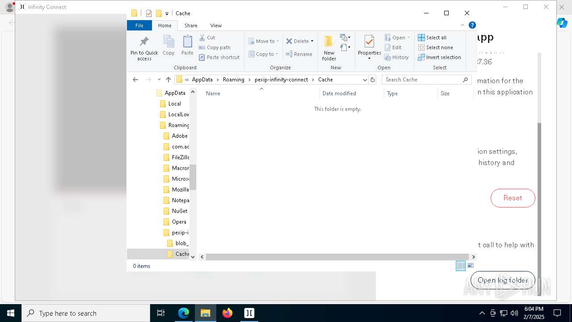Click Reset button in Infinity Connect
Image resolution: width=572 pixels, height=322 pixels.
[x=513, y=198]
